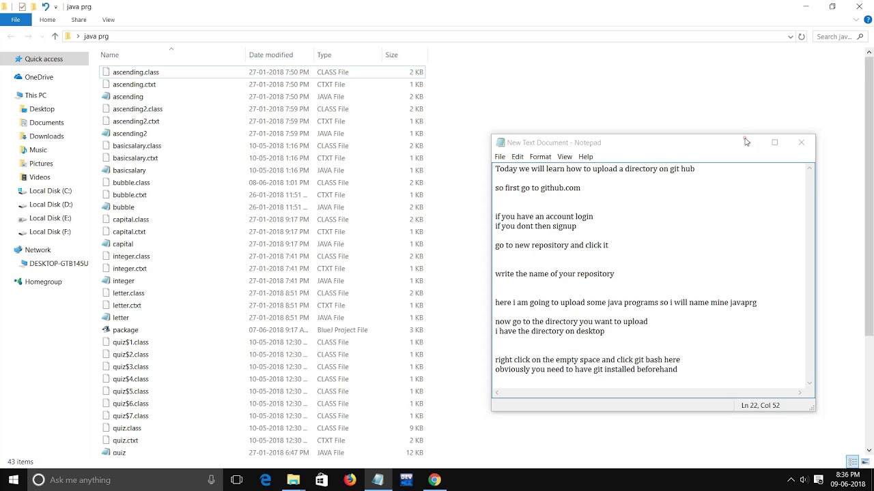This screenshot has height=491, width=874.
Task: Open the Explorer File tab
Action: (15, 20)
